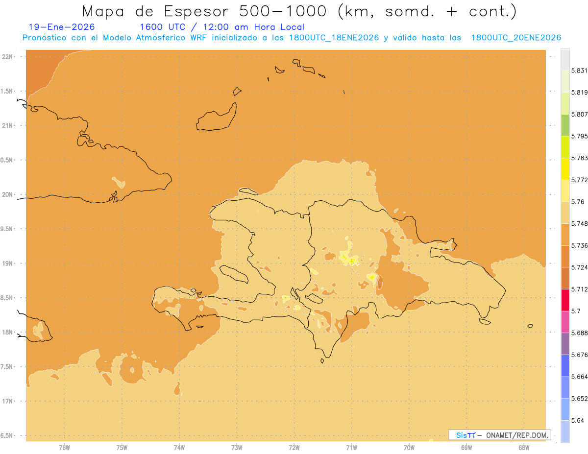
Task: Click the longitude axis label 70W
Action: click(x=409, y=448)
